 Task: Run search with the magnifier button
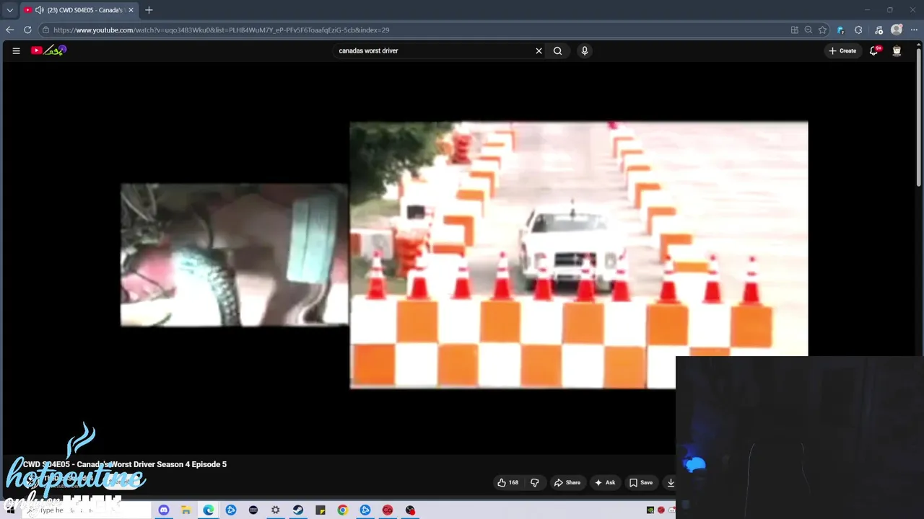[x=557, y=50]
